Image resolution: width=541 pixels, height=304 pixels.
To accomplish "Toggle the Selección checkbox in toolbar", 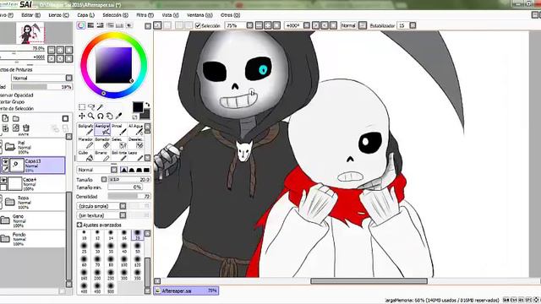I will click(x=198, y=26).
